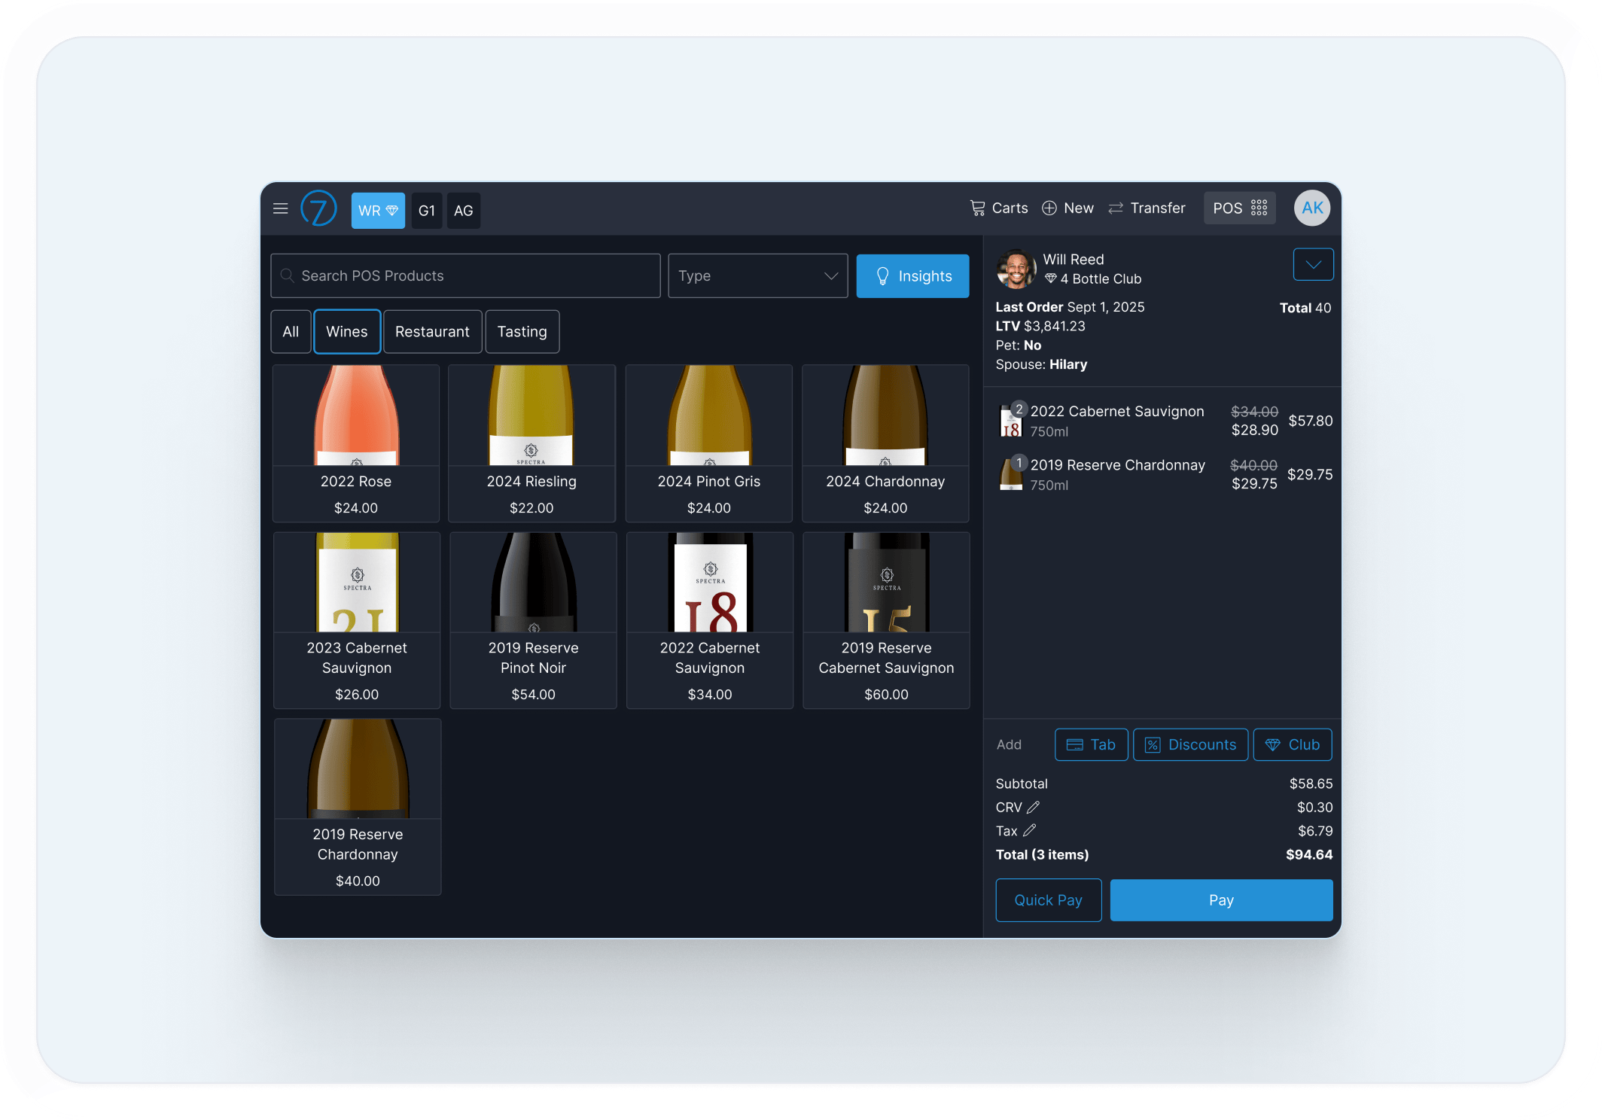Click the Transfer arrows icon

point(1116,208)
